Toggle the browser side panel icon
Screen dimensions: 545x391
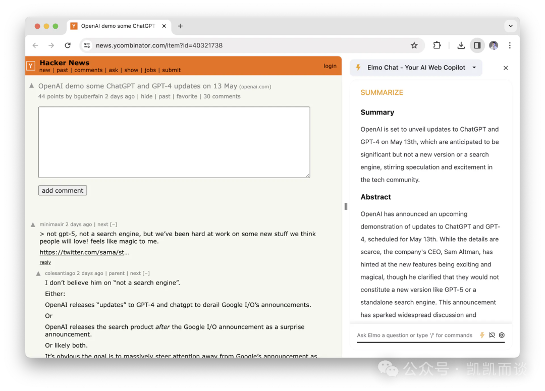coord(477,45)
